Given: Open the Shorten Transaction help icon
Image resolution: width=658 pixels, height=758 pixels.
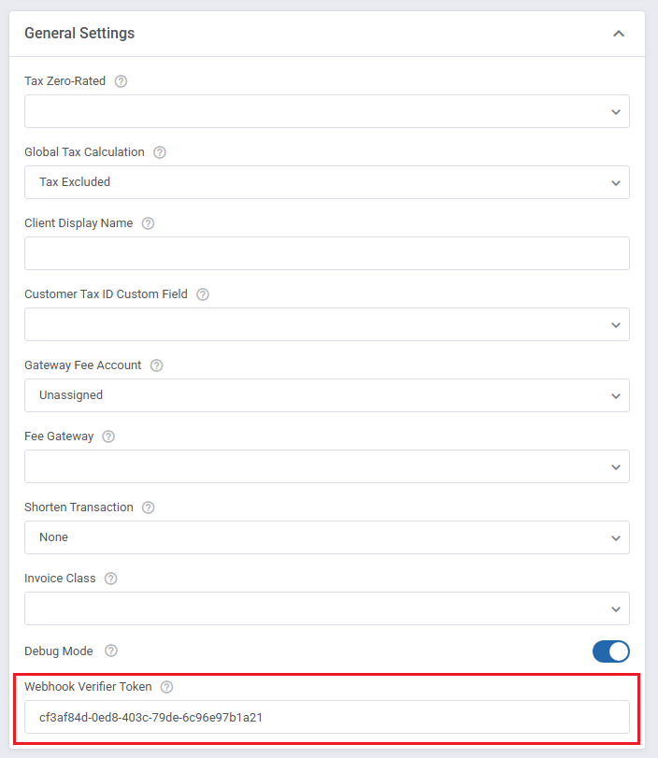Looking at the screenshot, I should click(148, 508).
